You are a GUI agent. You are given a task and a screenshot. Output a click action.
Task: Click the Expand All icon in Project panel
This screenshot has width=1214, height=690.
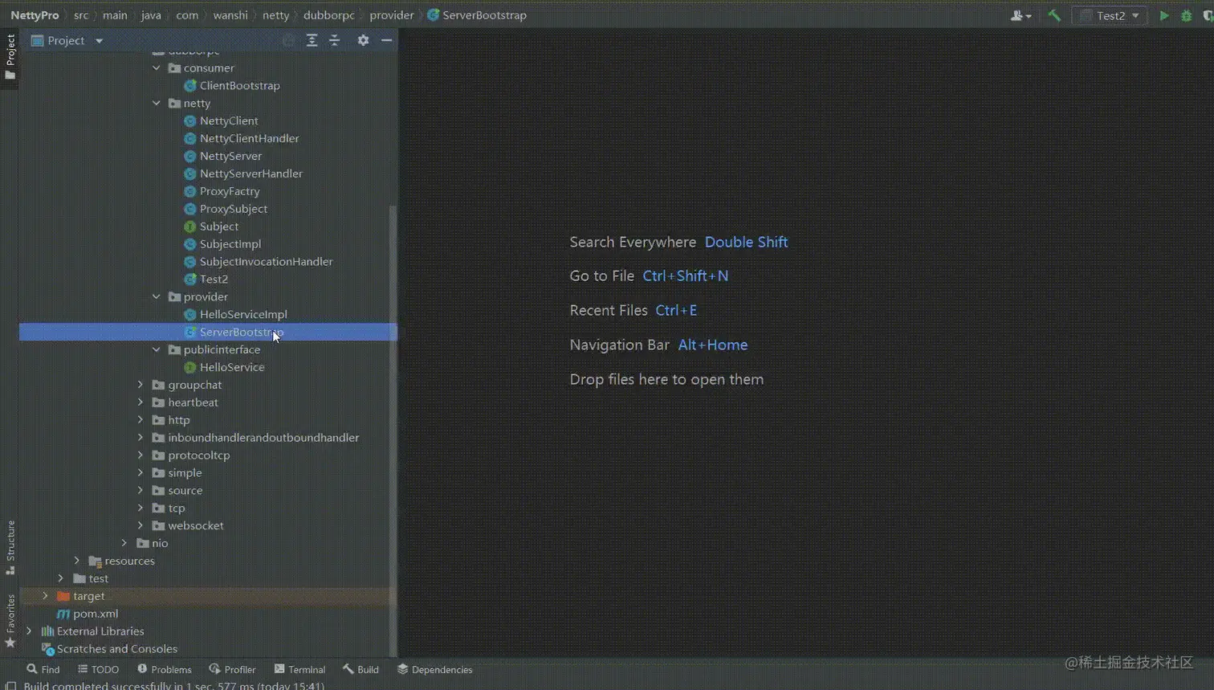point(312,40)
